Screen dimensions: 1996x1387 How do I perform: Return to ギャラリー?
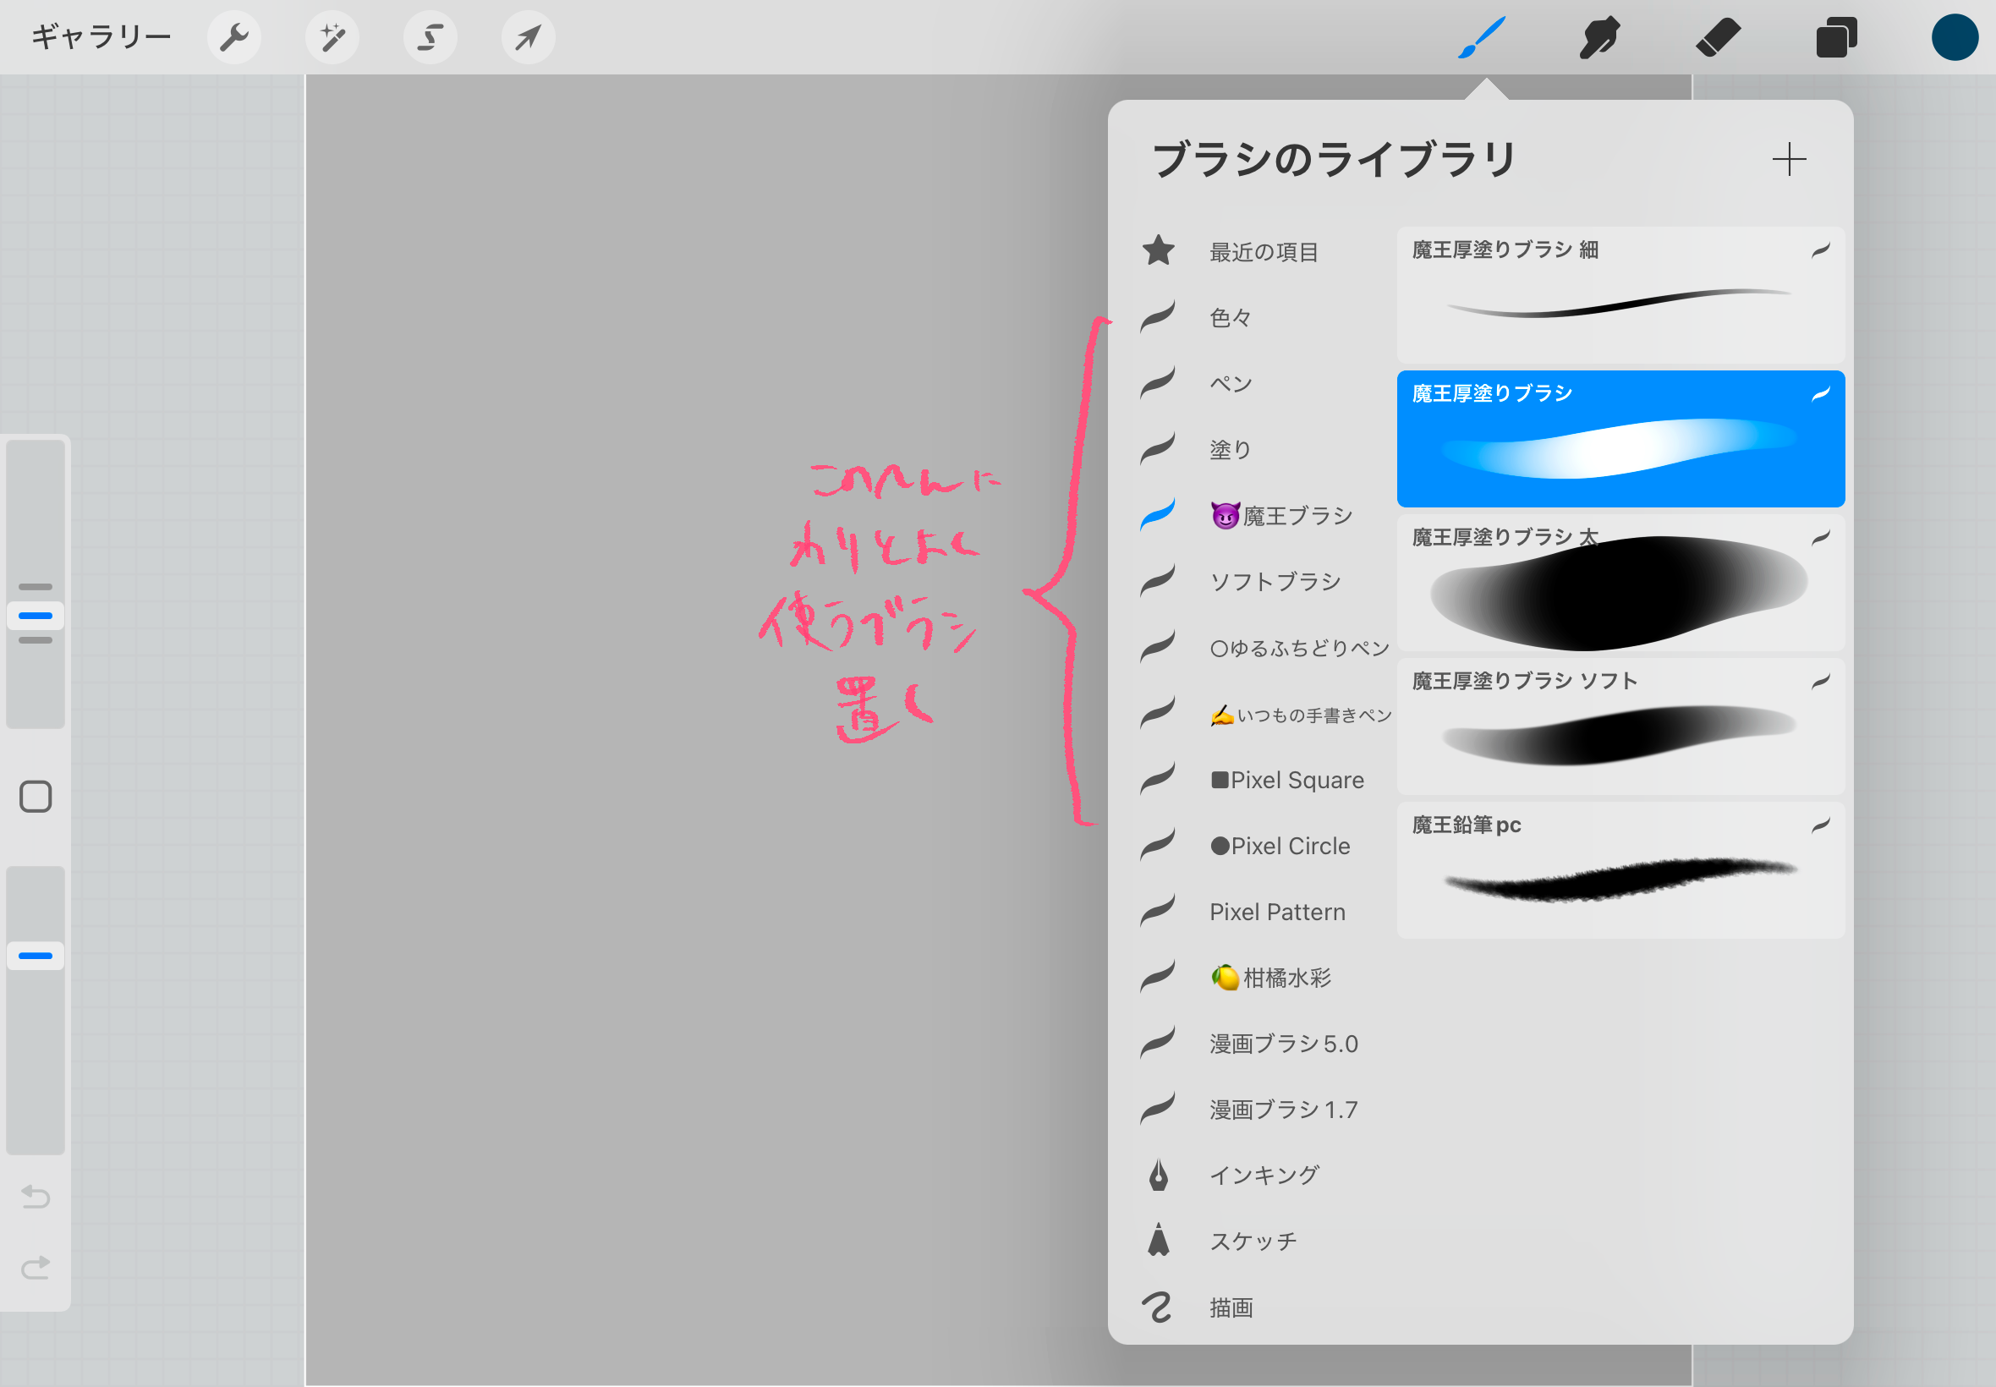101,37
